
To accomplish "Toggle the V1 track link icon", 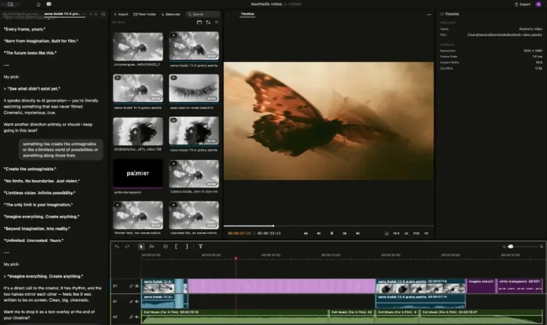I will (x=131, y=286).
